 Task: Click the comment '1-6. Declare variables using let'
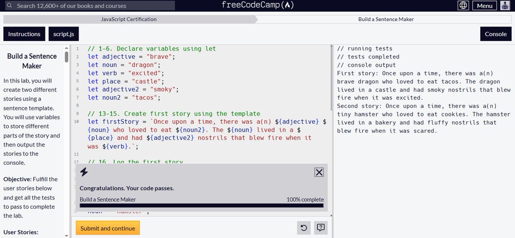click(151, 48)
